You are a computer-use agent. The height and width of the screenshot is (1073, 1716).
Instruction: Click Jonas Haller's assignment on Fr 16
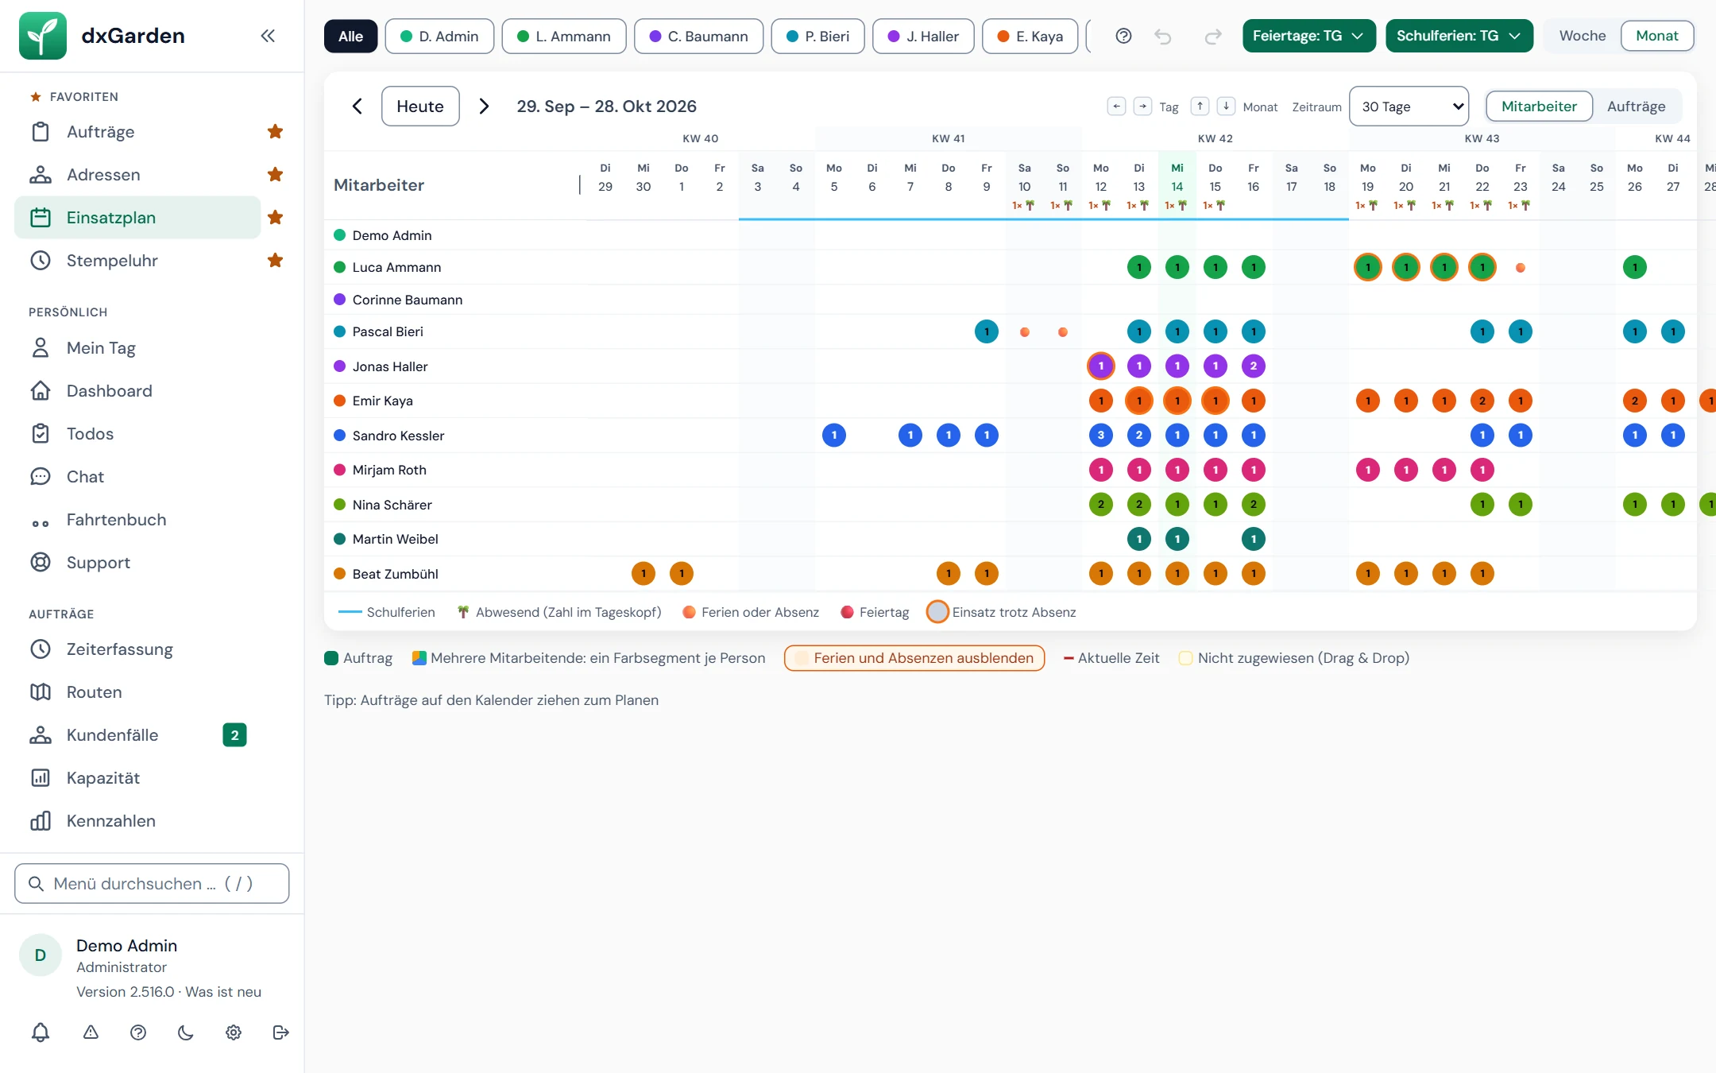coord(1254,366)
